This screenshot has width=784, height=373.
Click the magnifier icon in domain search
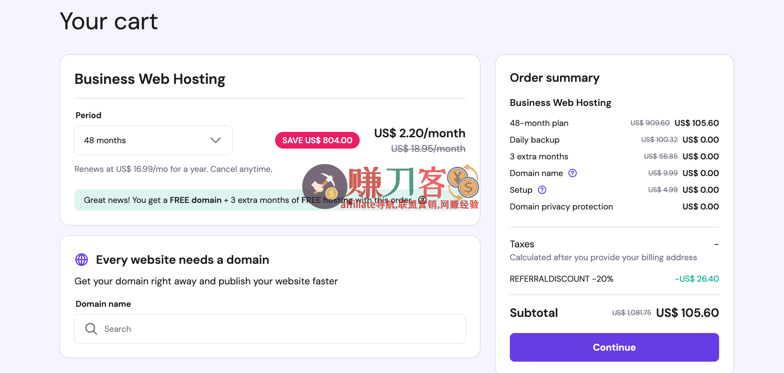[x=91, y=329]
